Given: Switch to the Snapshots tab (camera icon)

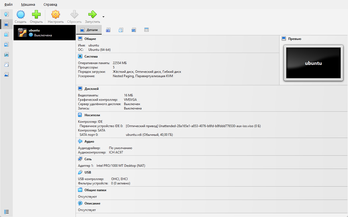Looking at the screenshot, I should [108, 30].
